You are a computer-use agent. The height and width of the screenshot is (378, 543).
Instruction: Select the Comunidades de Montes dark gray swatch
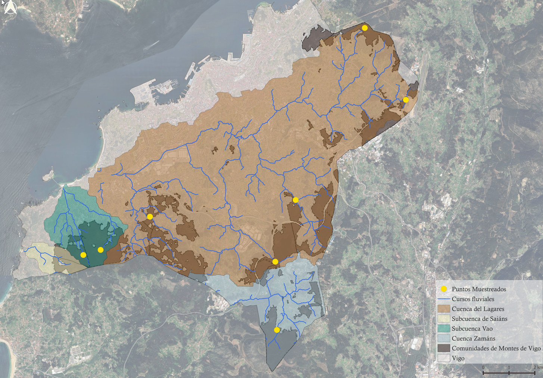pyautogui.click(x=444, y=348)
